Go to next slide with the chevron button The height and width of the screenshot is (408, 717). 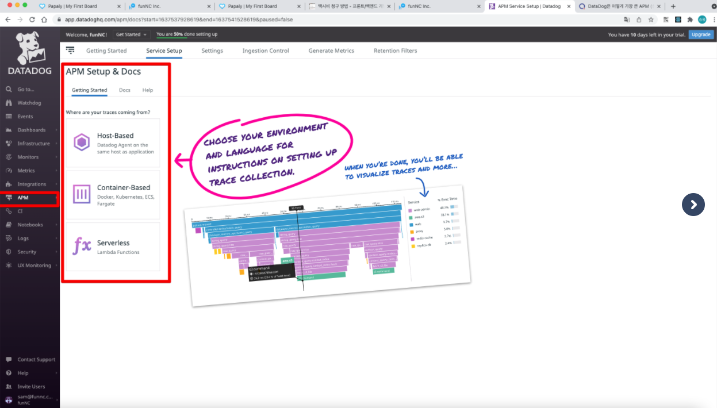693,204
